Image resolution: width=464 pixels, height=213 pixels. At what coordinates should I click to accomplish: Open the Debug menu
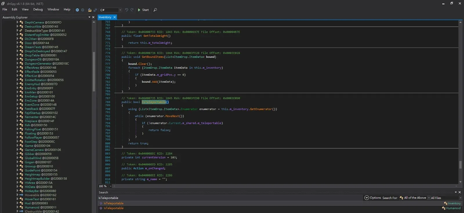pyautogui.click(x=38, y=9)
